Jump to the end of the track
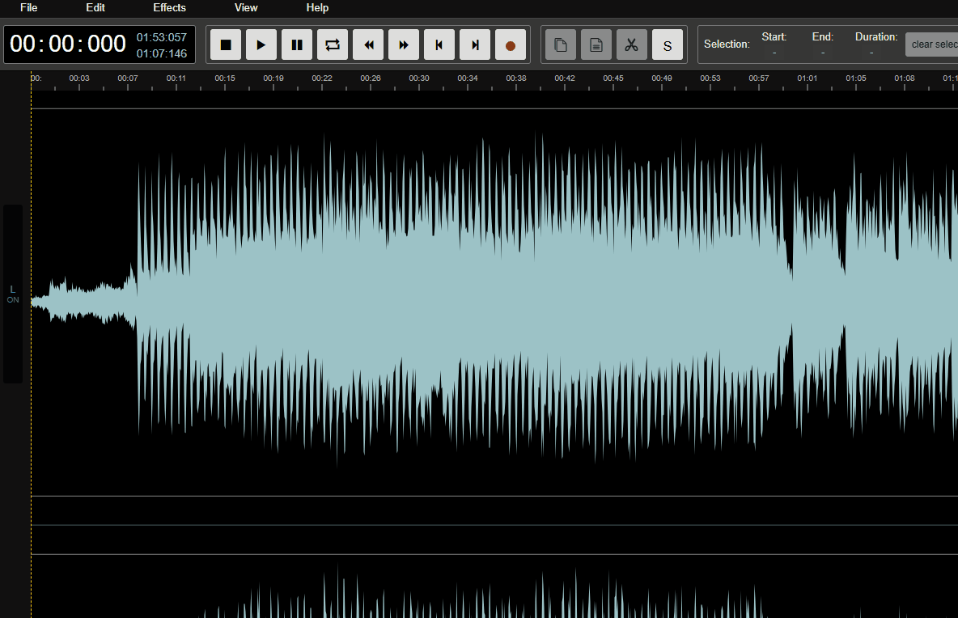 [475, 44]
